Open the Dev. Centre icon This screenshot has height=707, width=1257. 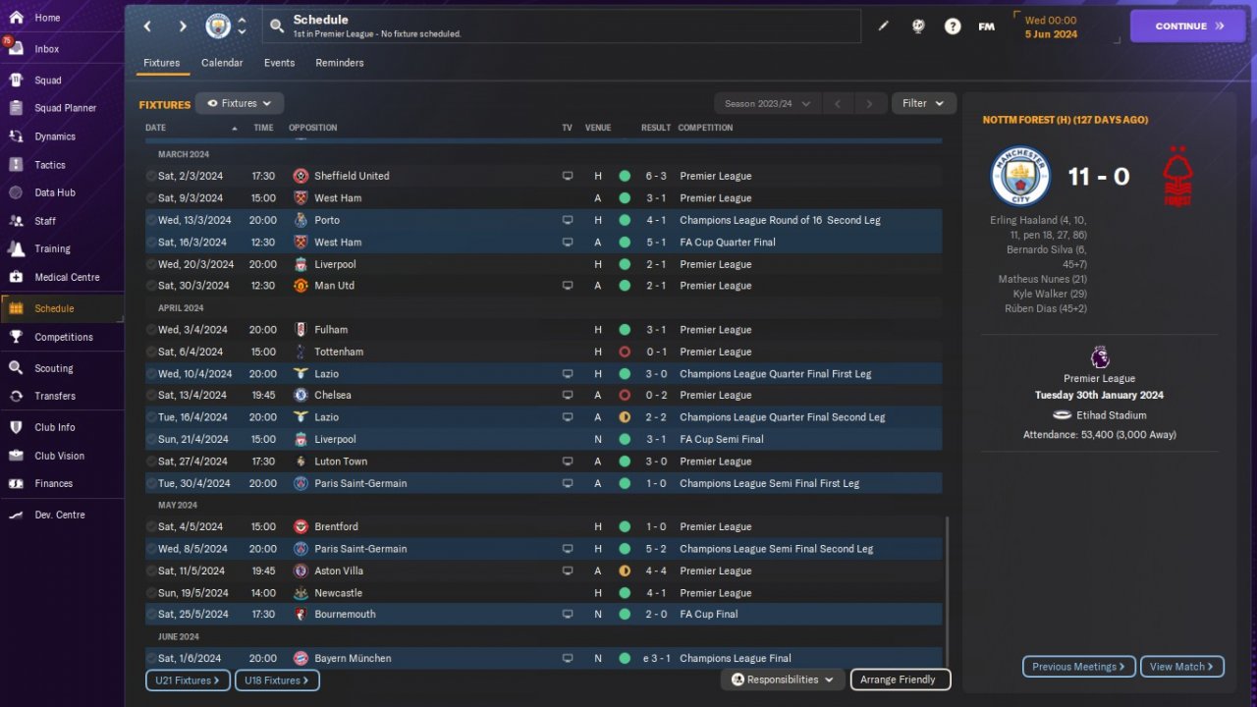[x=16, y=515]
